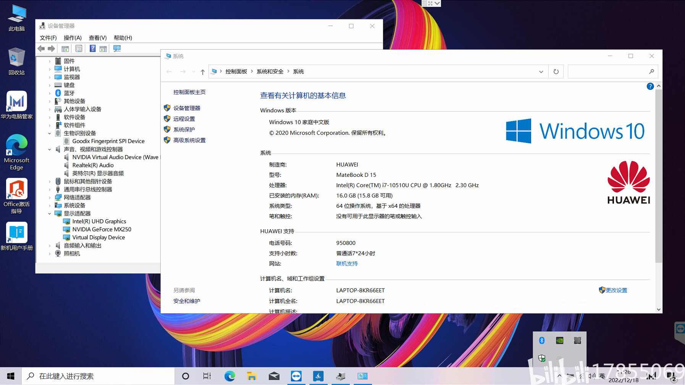Expand the 网络适配器 node
Viewport: 685px width, 385px height.
click(x=50, y=197)
